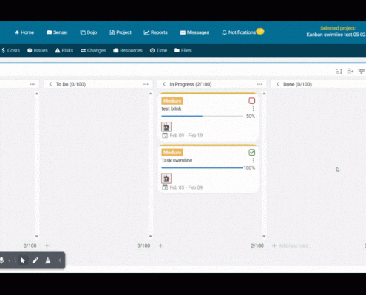Click the 'Task swimline' 100% progress bar
This screenshot has height=295, width=366.
(202, 168)
